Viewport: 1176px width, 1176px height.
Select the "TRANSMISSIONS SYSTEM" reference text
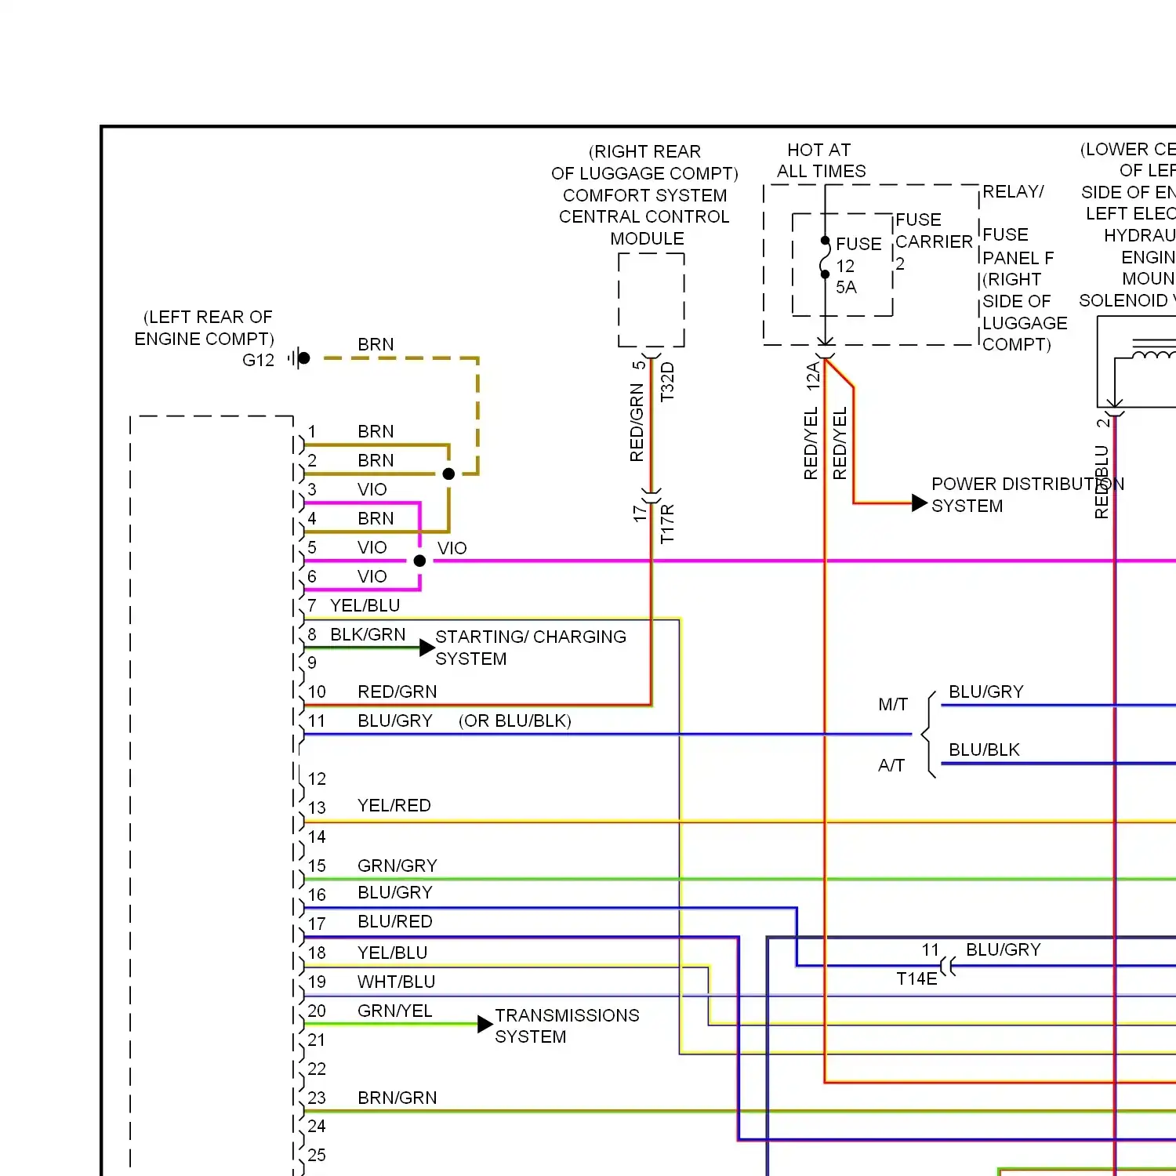(x=567, y=1025)
